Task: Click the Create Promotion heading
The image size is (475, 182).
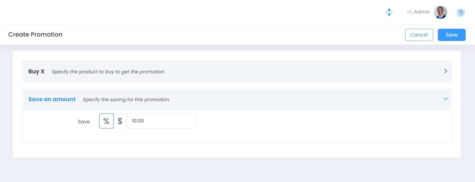Action: click(x=35, y=34)
